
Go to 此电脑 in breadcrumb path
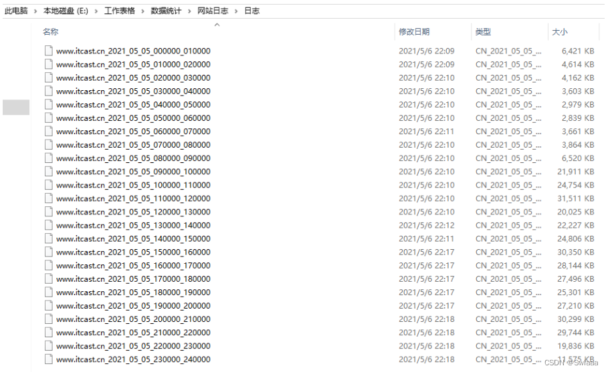[16, 11]
